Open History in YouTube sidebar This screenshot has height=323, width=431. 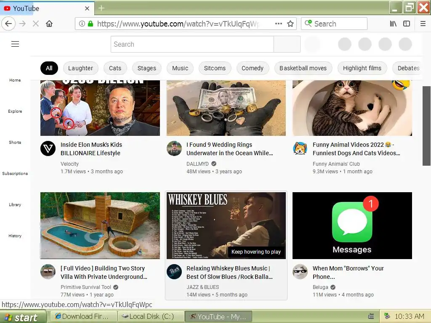pyautogui.click(x=15, y=236)
